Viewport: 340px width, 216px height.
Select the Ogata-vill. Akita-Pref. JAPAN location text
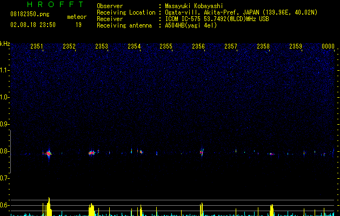(x=241, y=12)
